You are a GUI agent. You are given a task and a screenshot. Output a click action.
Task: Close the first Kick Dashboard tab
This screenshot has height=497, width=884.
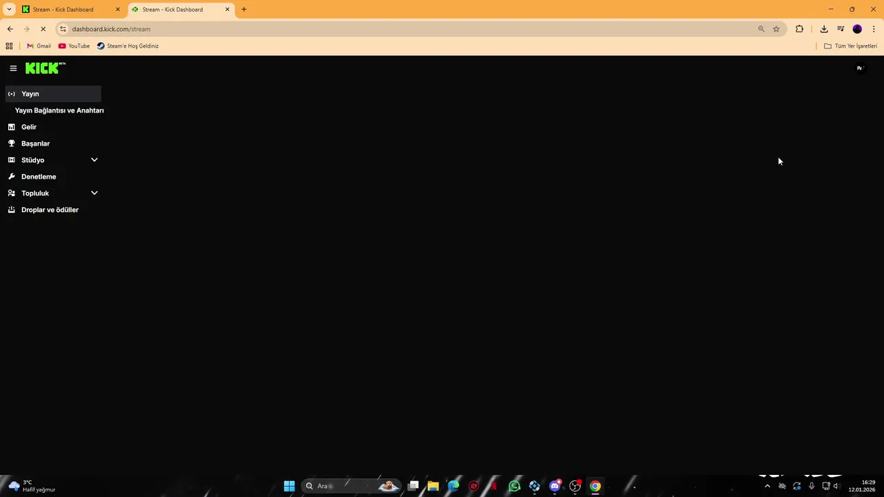117,10
